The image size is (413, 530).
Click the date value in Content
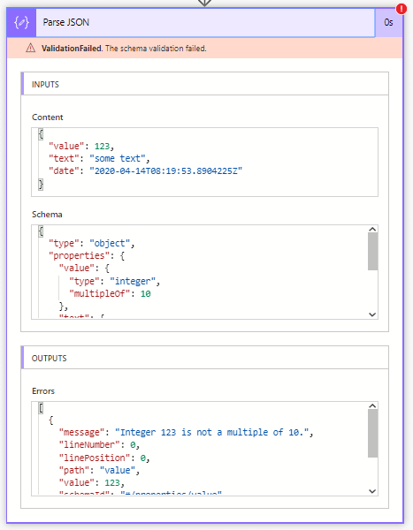(x=166, y=170)
